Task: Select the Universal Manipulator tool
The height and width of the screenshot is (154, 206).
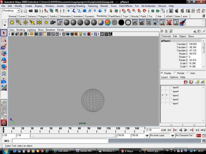Action: pos(4,74)
